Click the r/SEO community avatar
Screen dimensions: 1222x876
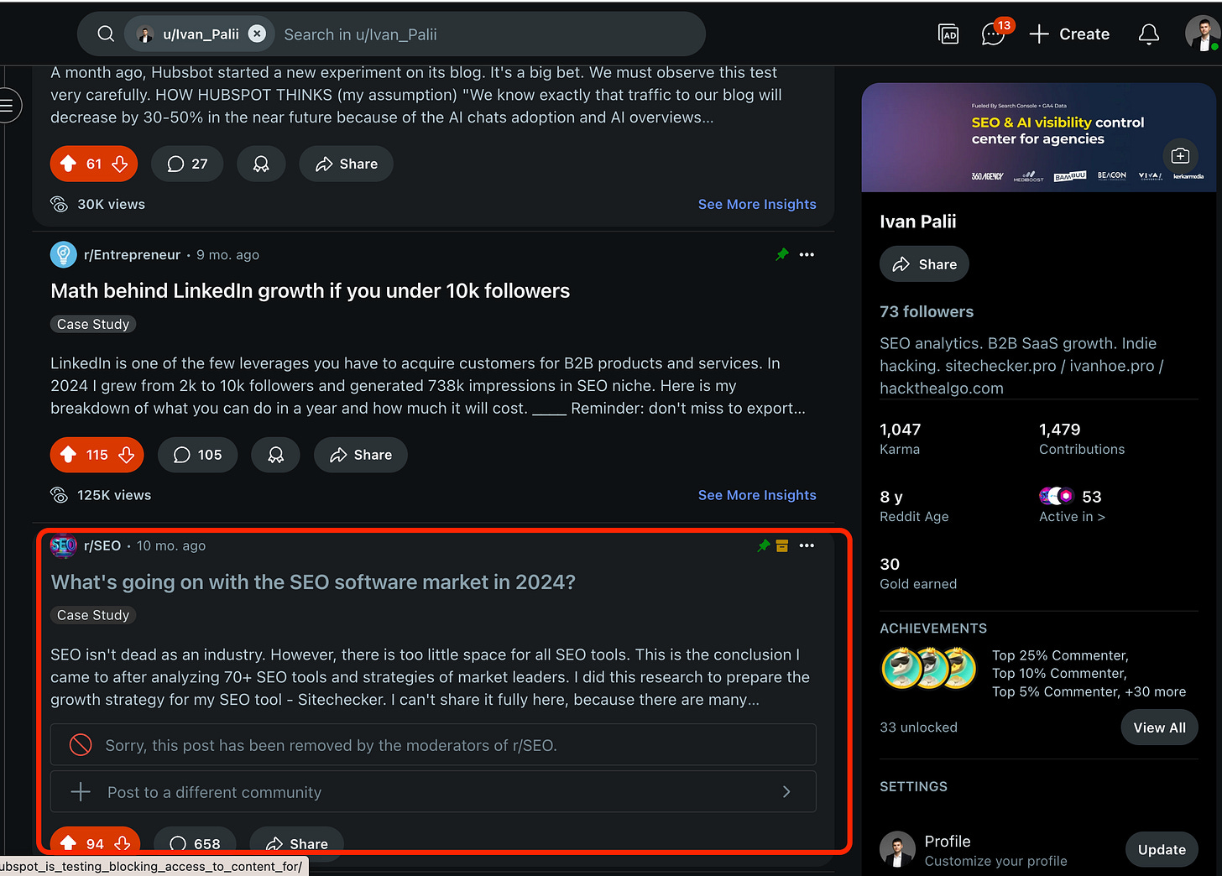tap(64, 545)
